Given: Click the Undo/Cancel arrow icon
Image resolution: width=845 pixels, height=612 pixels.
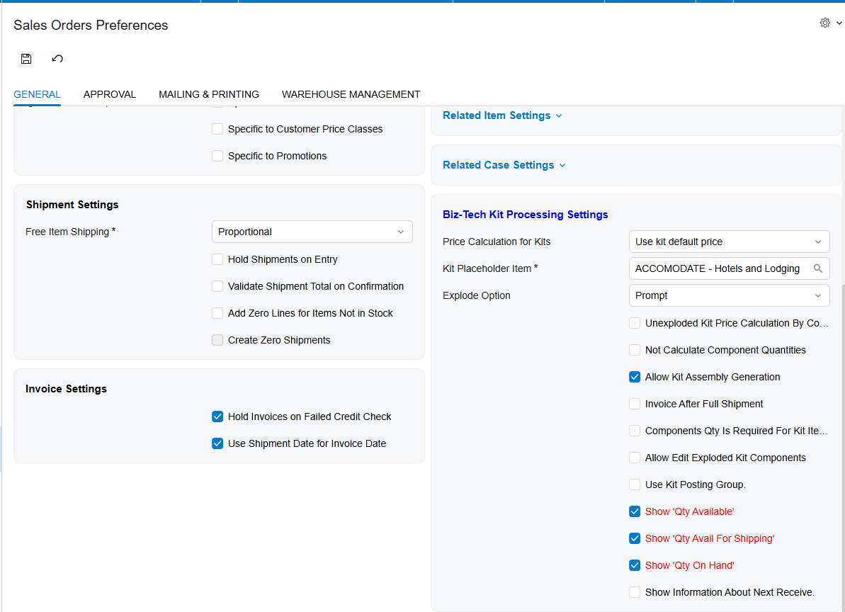Looking at the screenshot, I should pos(57,59).
